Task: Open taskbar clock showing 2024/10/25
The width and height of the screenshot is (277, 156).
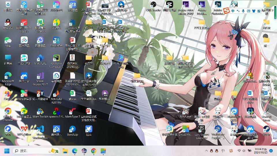Action: pos(261,151)
